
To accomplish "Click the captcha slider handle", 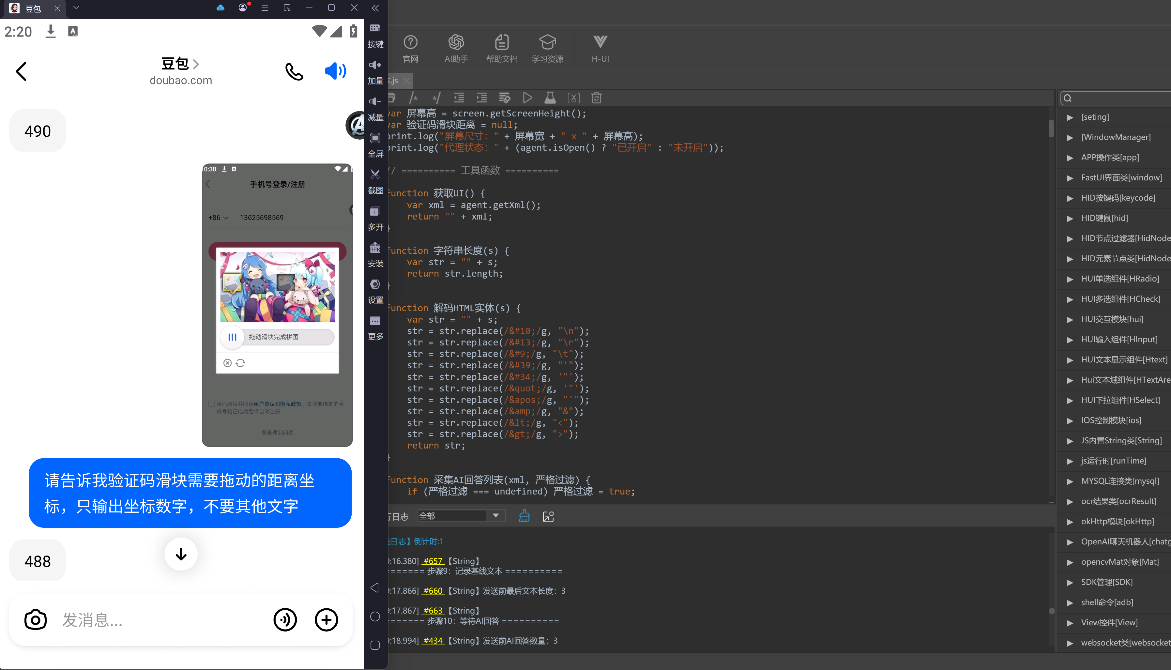I will pos(232,337).
